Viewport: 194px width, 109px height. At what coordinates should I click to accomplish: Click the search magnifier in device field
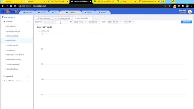[66, 22]
